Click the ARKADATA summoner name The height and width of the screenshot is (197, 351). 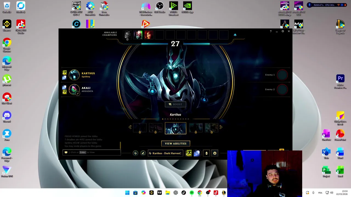coord(87,91)
